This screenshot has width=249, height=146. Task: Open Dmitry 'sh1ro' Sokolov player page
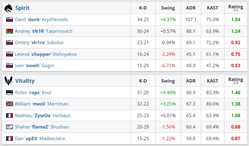click(39, 43)
